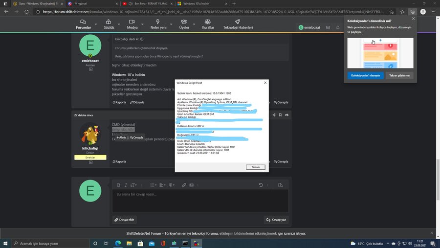Dismiss the notification permission banner
Image resolution: width=440 pixels, height=248 pixels.
tap(432, 233)
